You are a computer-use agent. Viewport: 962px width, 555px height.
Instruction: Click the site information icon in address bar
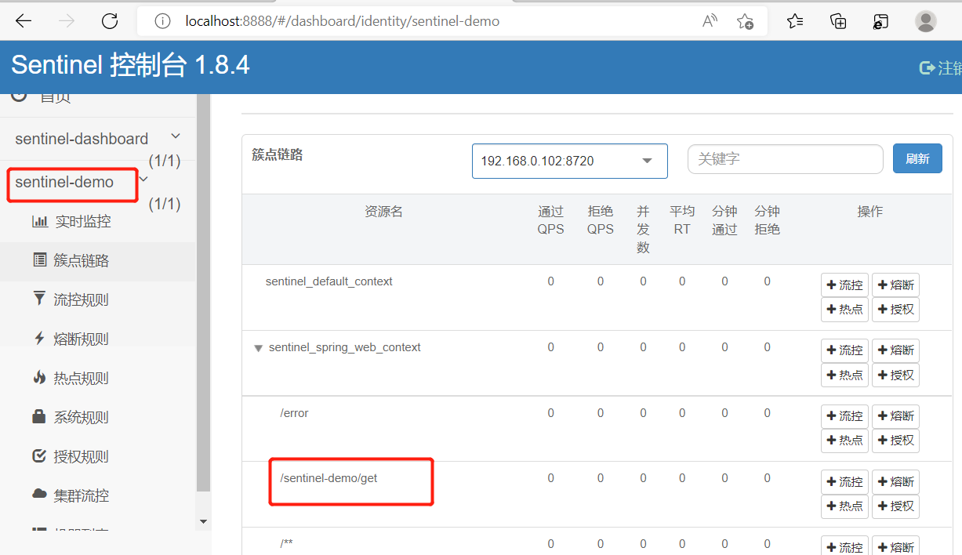[162, 21]
